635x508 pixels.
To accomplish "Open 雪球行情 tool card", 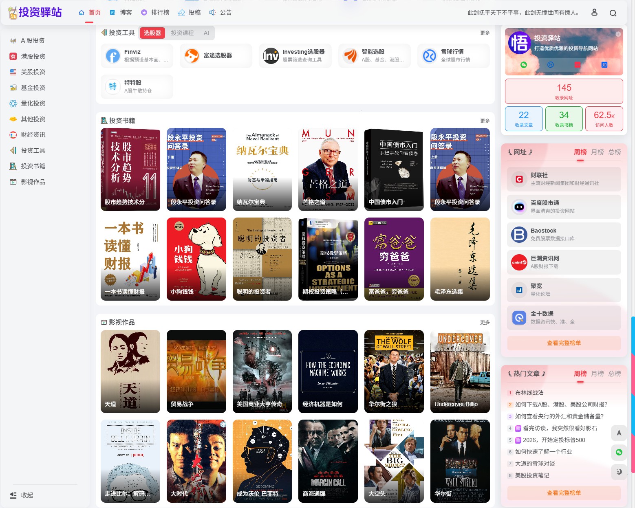I will click(x=454, y=55).
